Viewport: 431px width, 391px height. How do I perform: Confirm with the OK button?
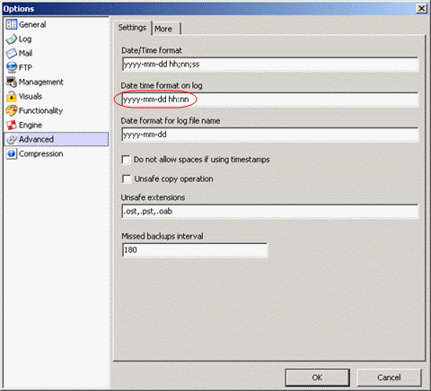(317, 378)
